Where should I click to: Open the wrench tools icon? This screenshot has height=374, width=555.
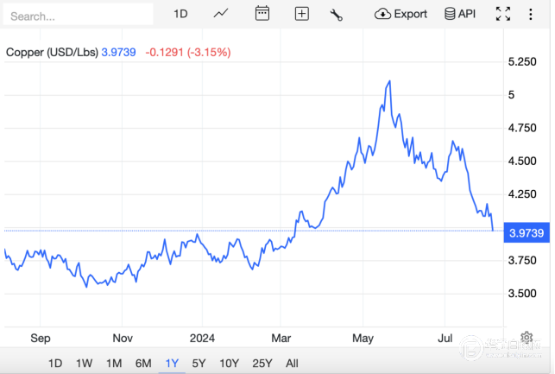[337, 14]
